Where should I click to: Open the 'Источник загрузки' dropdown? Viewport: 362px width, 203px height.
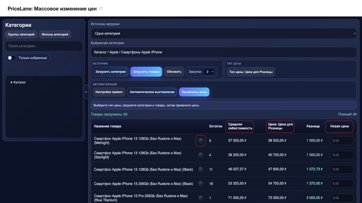point(223,33)
